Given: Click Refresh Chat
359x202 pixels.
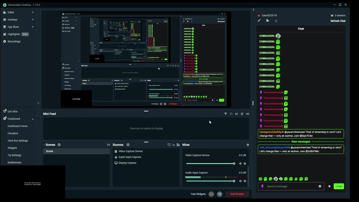Looking at the screenshot, I should [x=338, y=21].
